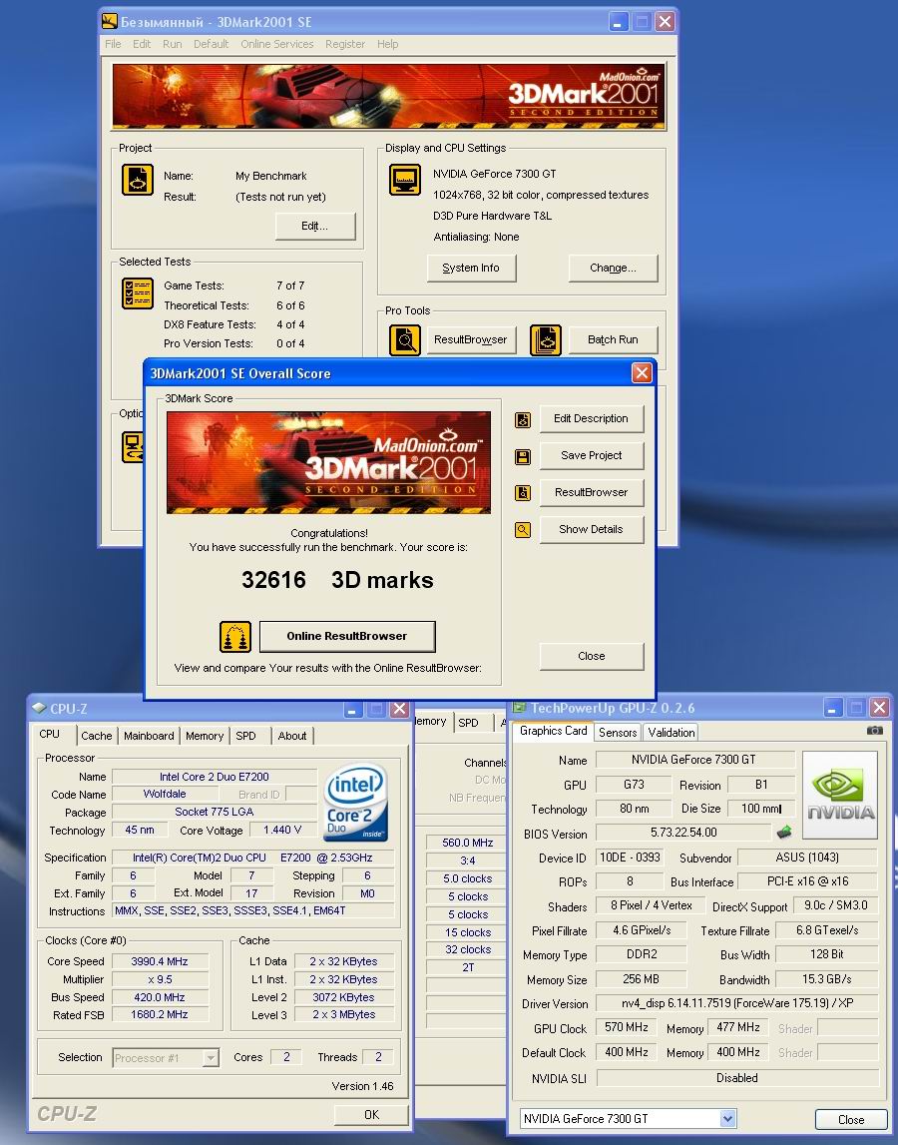Click the Edit... button in Project section
898x1145 pixels.
click(315, 227)
